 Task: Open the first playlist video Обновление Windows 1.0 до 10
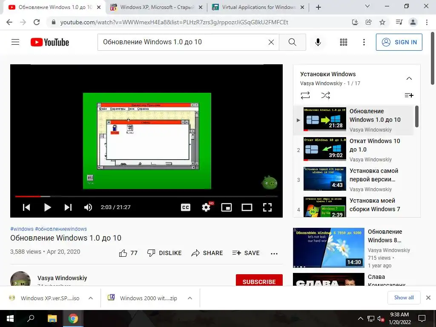pos(354,120)
